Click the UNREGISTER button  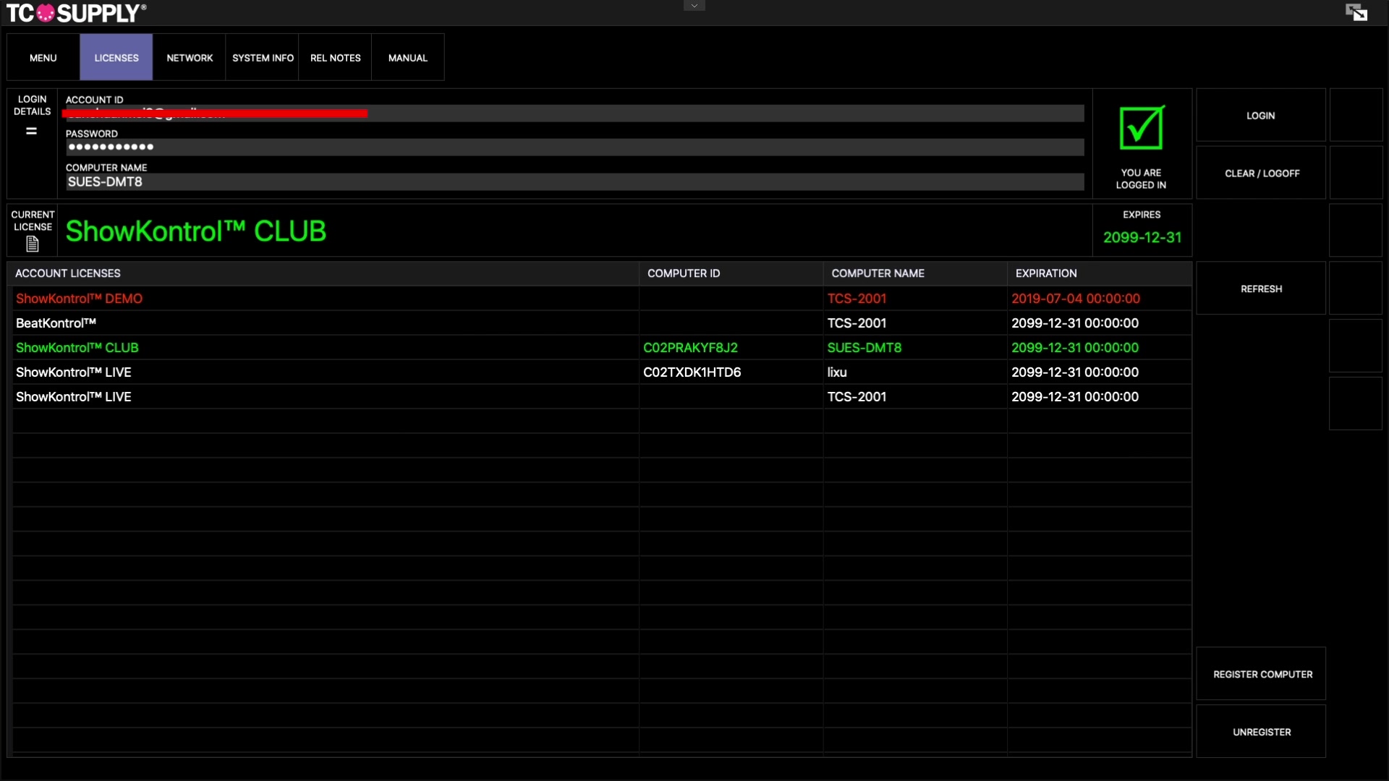[x=1261, y=732]
